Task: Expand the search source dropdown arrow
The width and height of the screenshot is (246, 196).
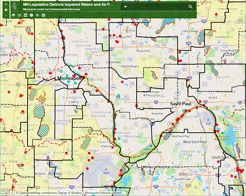Action: (x=125, y=7)
